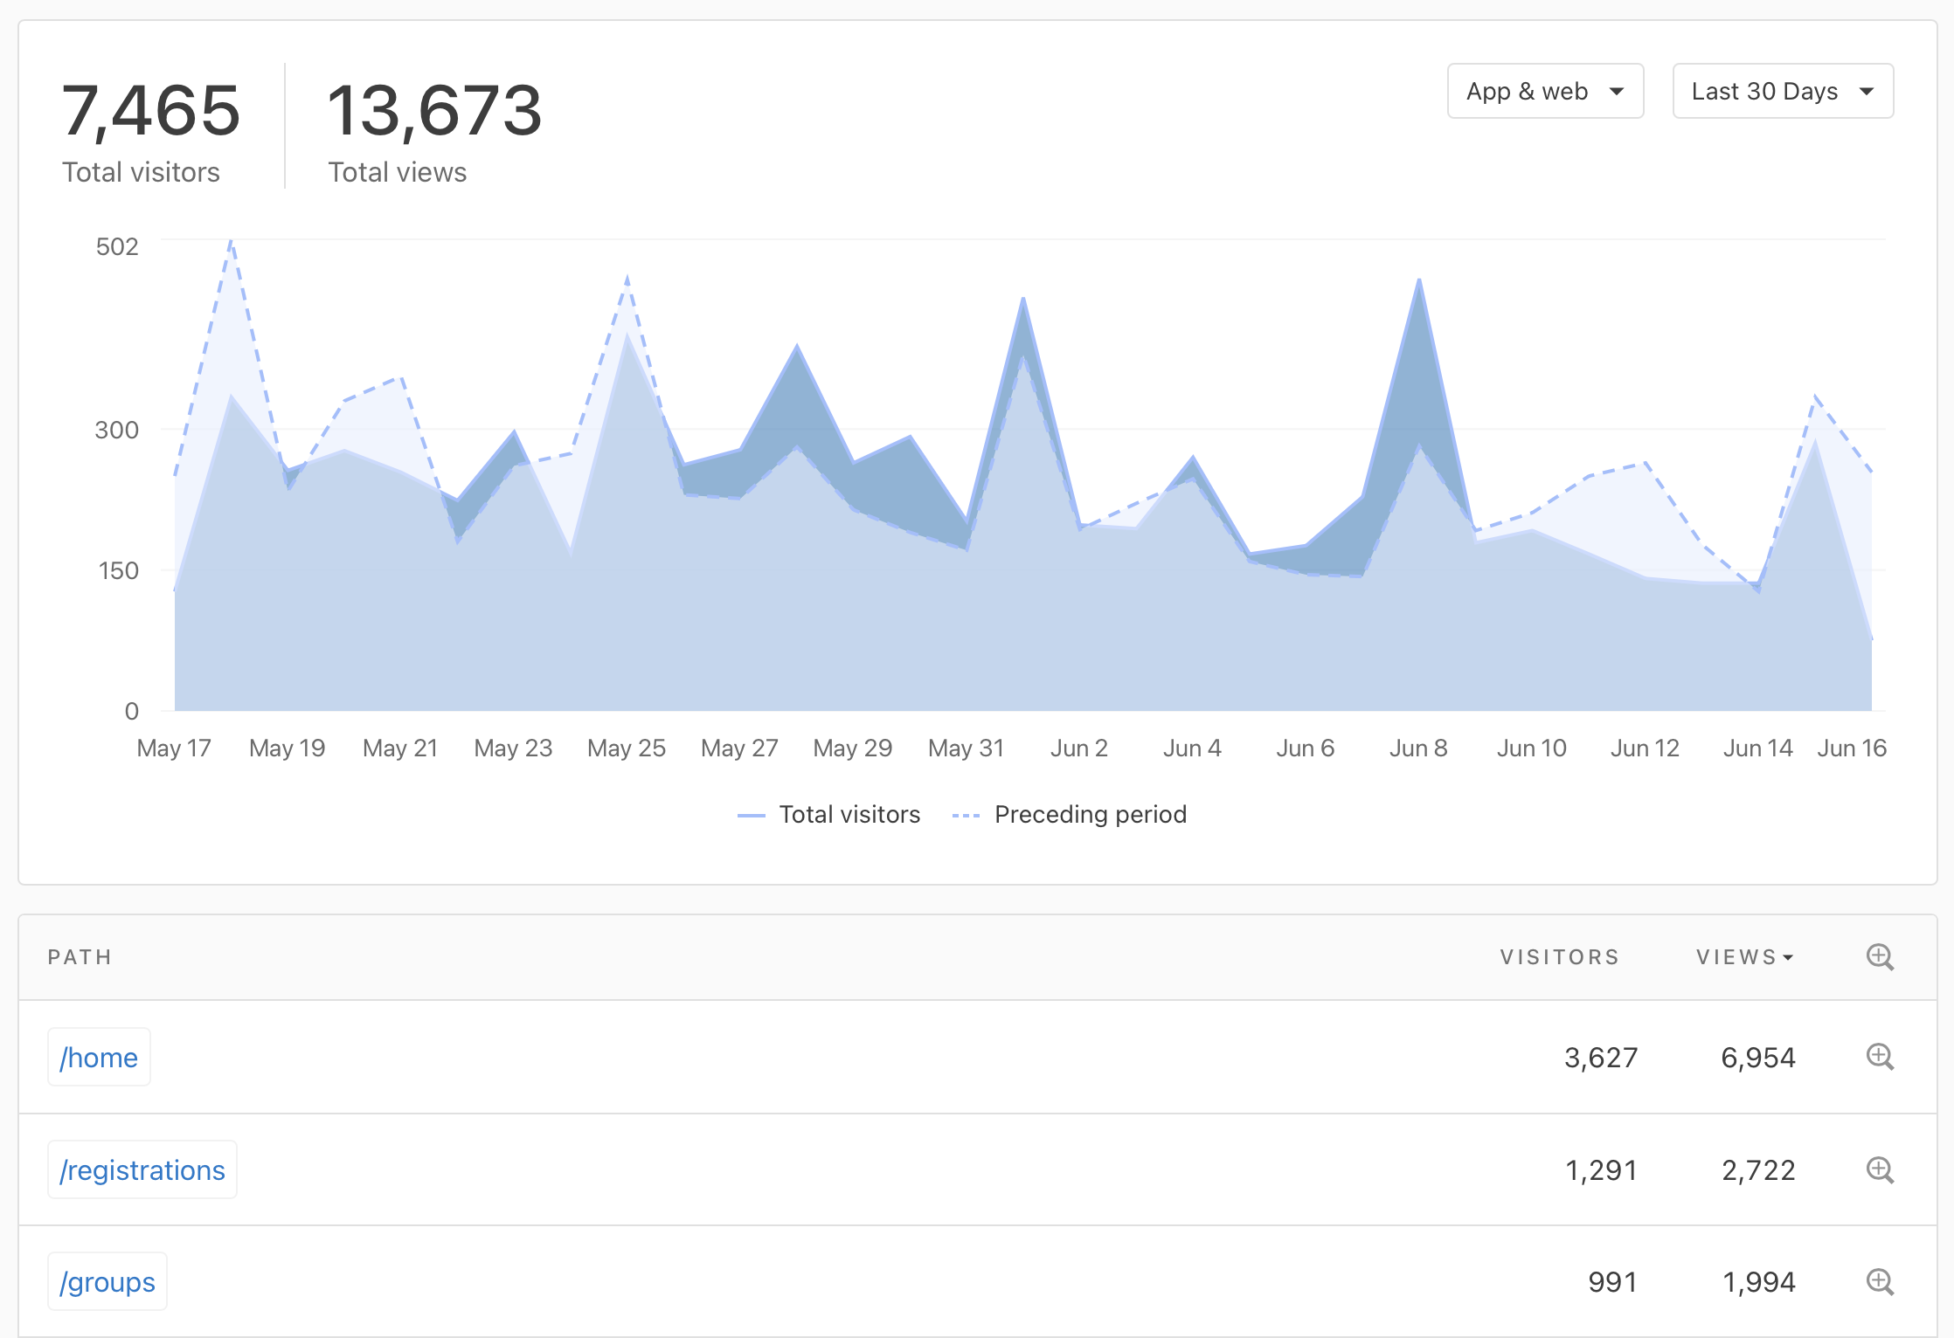This screenshot has height=1338, width=1954.
Task: Click the Jun 8 peak on chart
Action: tap(1419, 281)
